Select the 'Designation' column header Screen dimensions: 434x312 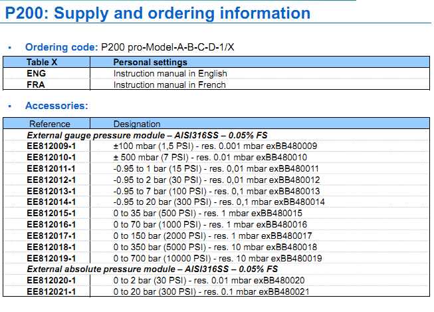137,124
